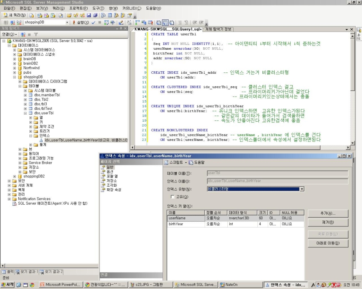Click the query editor vertical scrollbar

pos(352,89)
